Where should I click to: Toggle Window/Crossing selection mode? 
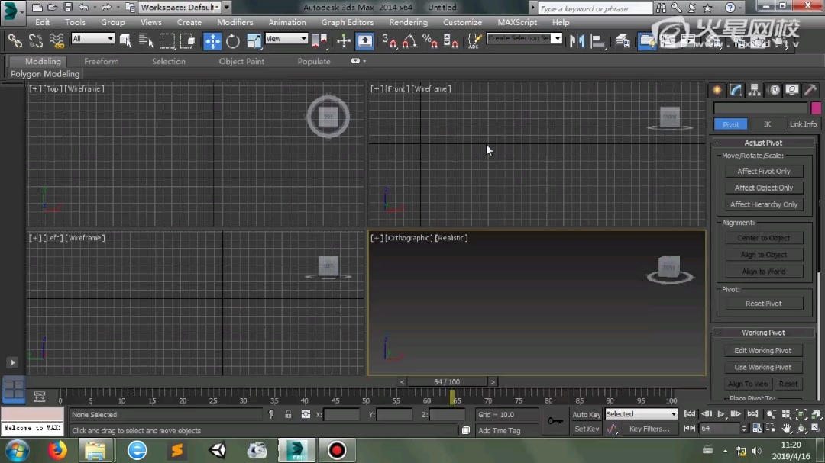pyautogui.click(x=187, y=40)
